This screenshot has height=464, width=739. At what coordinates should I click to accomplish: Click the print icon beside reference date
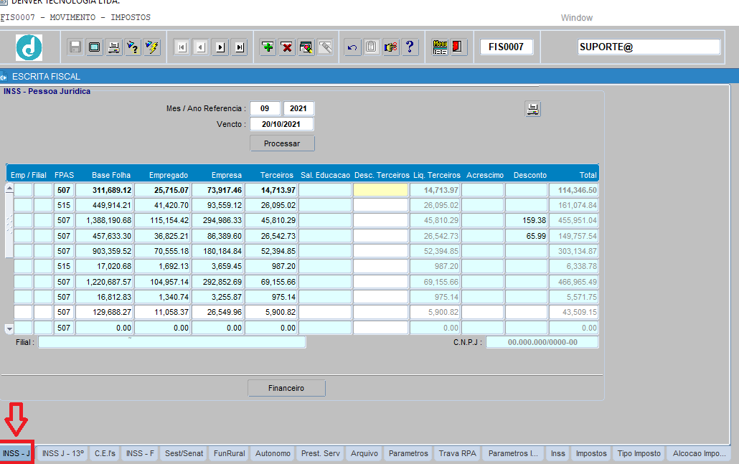click(x=533, y=109)
